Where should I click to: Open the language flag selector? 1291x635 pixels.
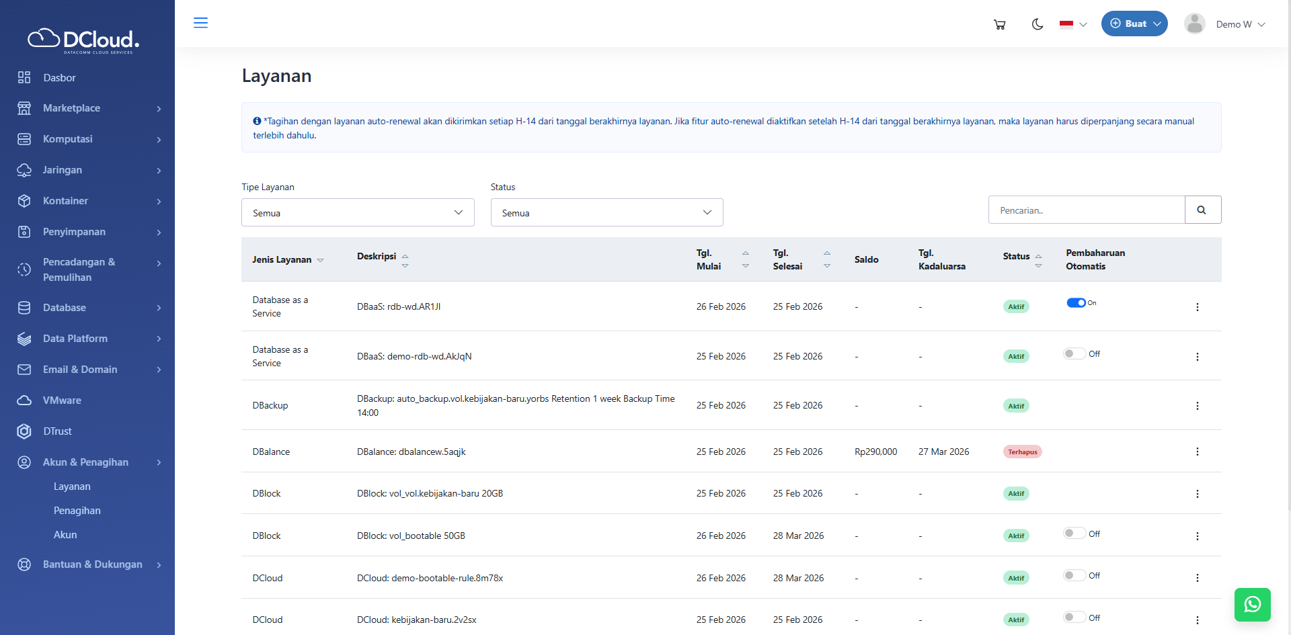coord(1072,24)
